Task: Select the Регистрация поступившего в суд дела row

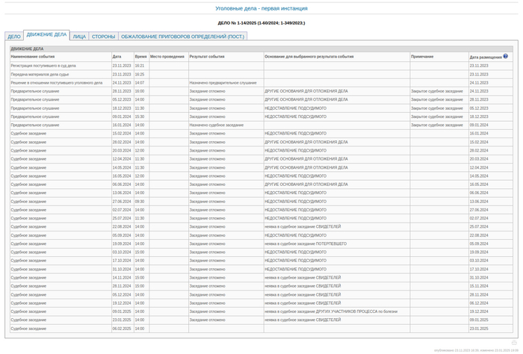Action: [43, 66]
